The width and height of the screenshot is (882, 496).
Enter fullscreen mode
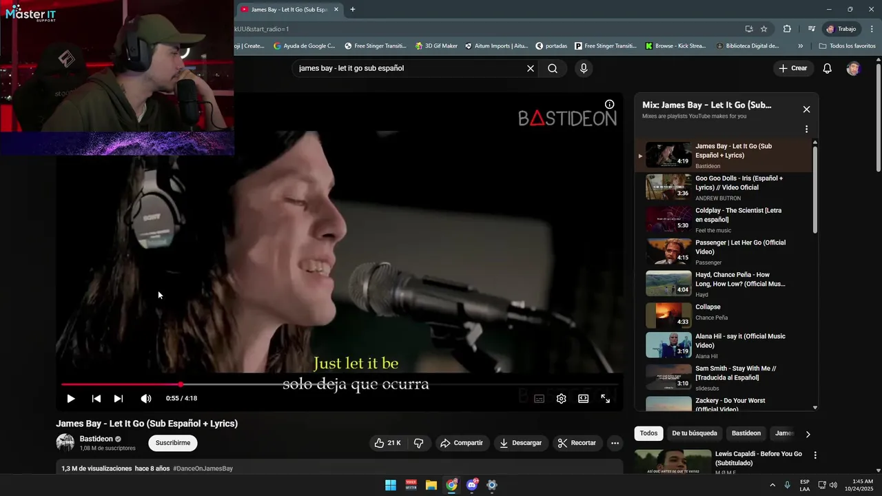tap(606, 398)
